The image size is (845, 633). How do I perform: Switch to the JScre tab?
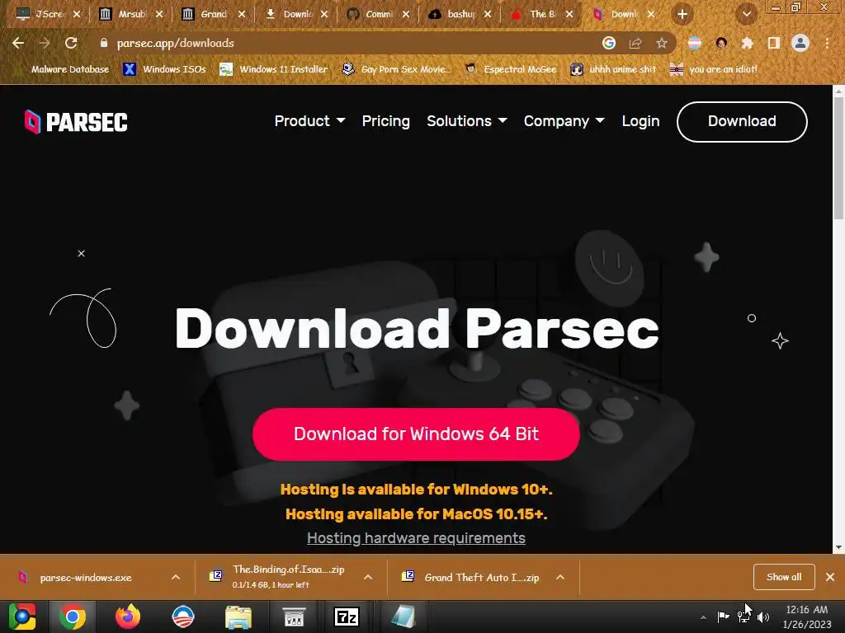point(49,15)
